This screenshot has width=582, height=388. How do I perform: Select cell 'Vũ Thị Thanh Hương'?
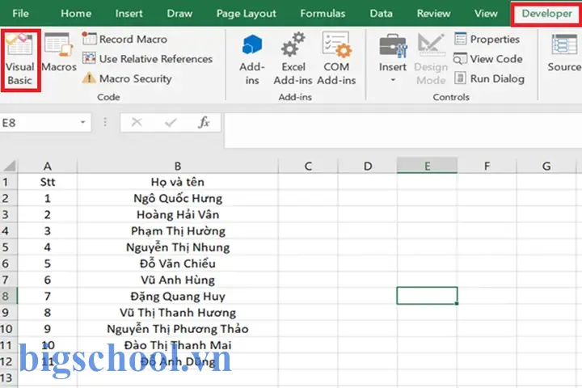pos(178,312)
